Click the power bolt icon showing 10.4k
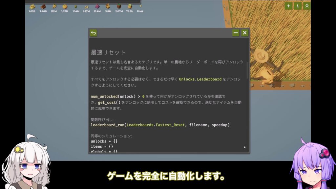Viewport: 336px width, 189px height. tap(140, 7)
